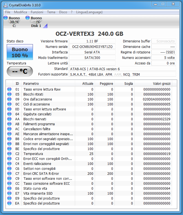Screen dimensions: 183x215
Task: Select the raw value 00000000002329
Action: [157, 119]
